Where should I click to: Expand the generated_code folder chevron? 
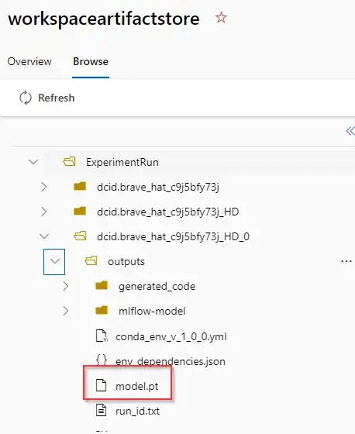66,286
